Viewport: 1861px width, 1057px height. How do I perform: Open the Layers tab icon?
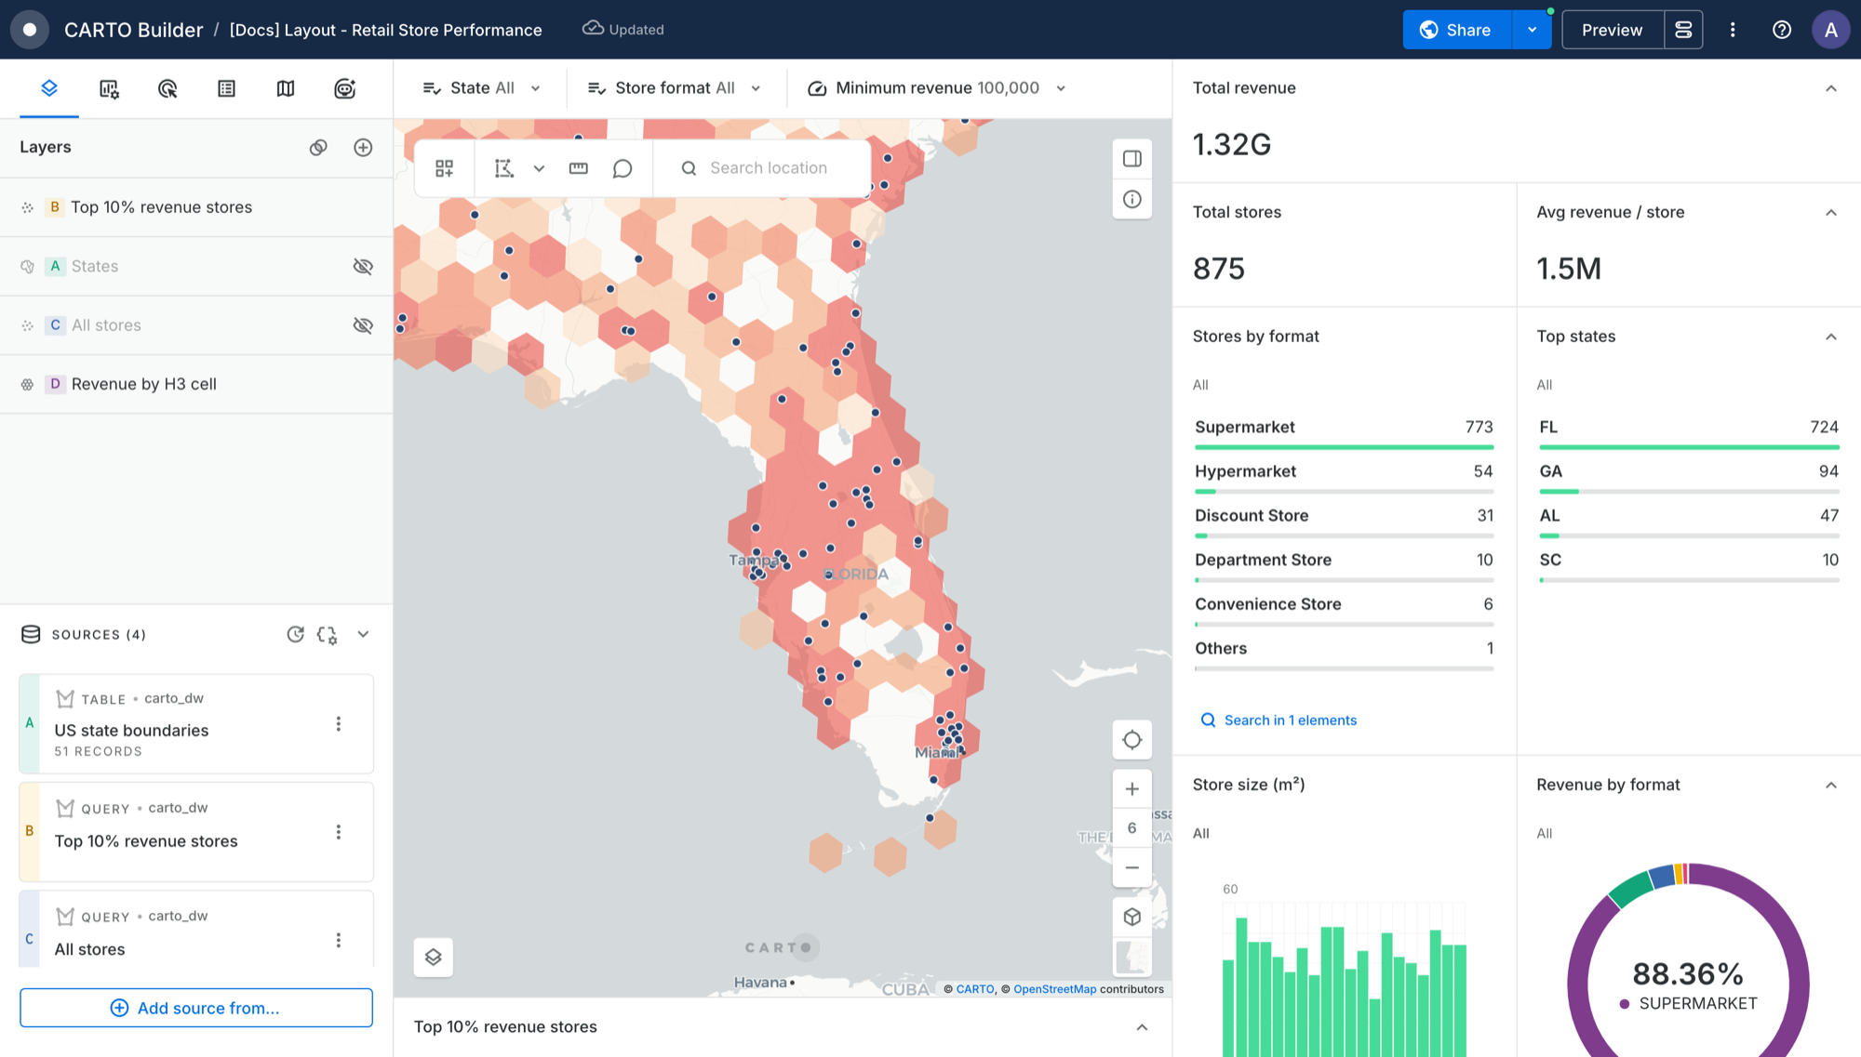click(x=49, y=88)
